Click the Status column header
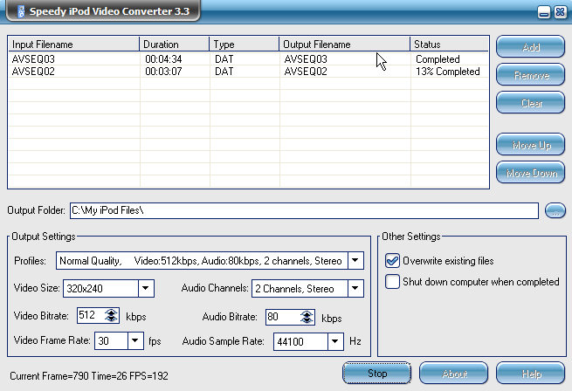Viewport: 572px width, 391px height. (x=449, y=44)
